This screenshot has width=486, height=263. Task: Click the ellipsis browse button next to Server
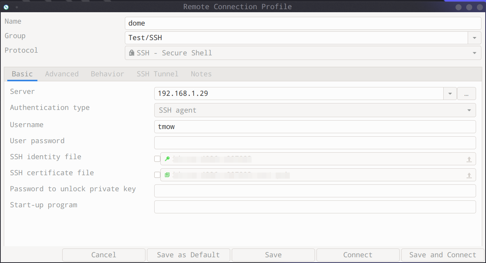pyautogui.click(x=467, y=94)
